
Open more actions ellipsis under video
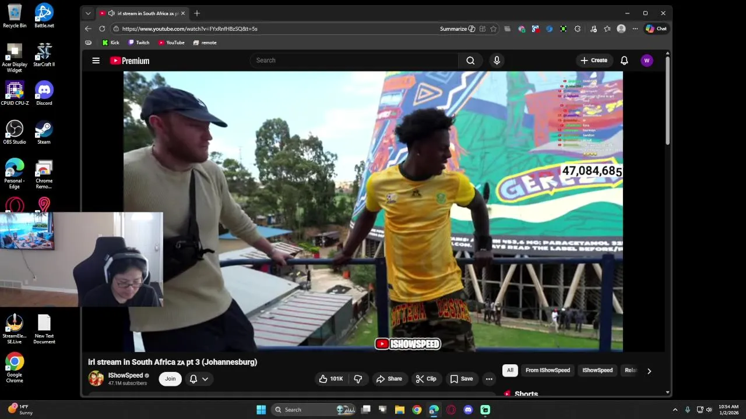pos(489,379)
